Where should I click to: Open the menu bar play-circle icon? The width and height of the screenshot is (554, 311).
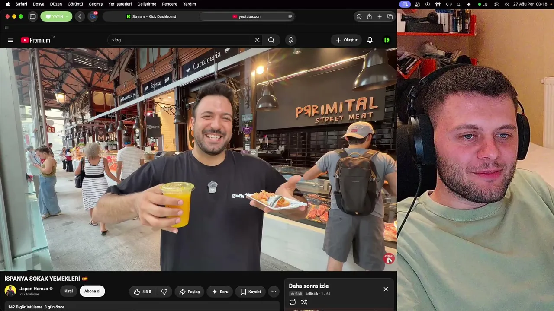[x=428, y=4]
